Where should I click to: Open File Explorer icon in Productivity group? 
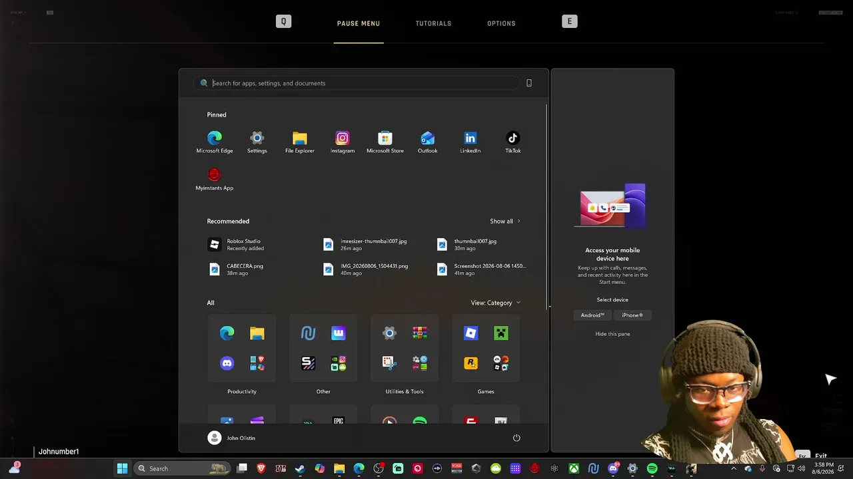pyautogui.click(x=257, y=333)
